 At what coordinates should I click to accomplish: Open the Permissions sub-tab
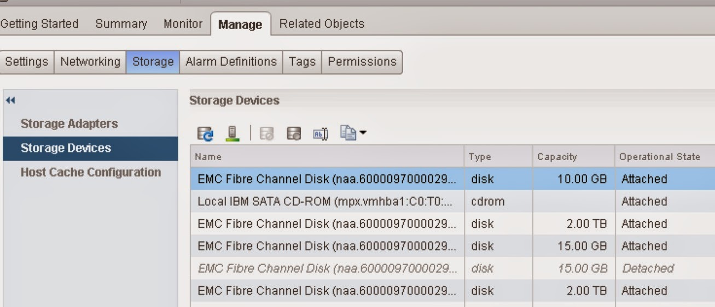(362, 62)
